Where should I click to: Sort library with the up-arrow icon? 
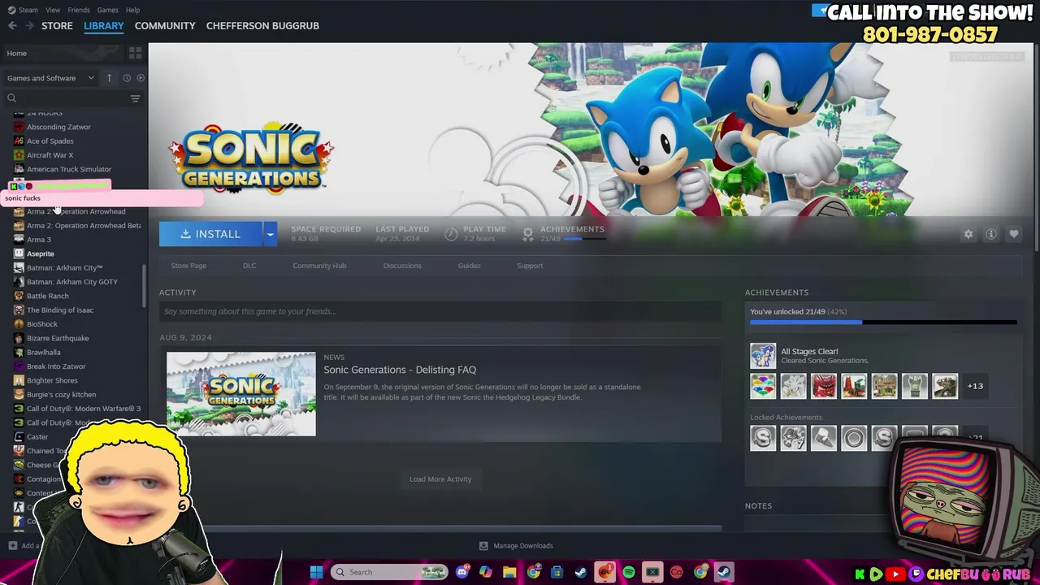tap(109, 78)
